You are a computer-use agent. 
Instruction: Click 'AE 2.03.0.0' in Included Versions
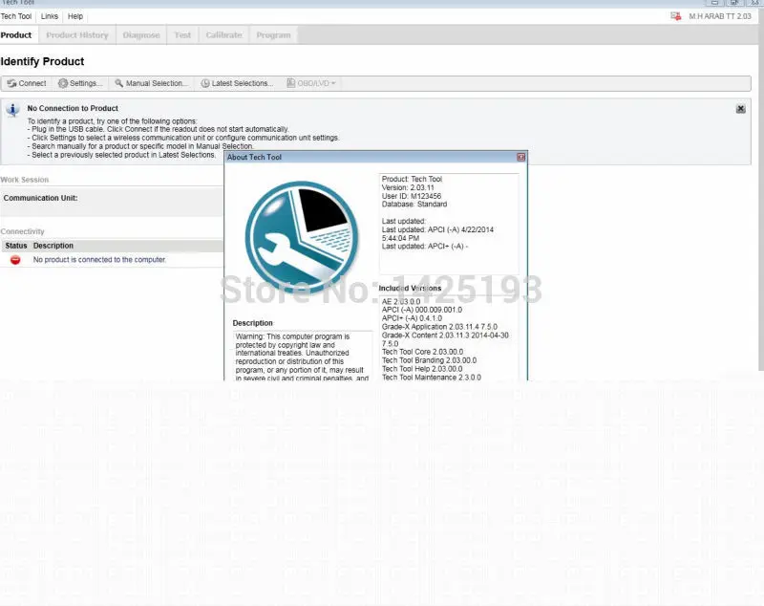tap(401, 302)
